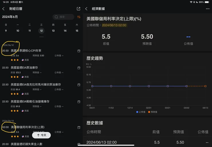Select date 13 in the week strip
212x147 pixels.
pyautogui.click(x=53, y=31)
